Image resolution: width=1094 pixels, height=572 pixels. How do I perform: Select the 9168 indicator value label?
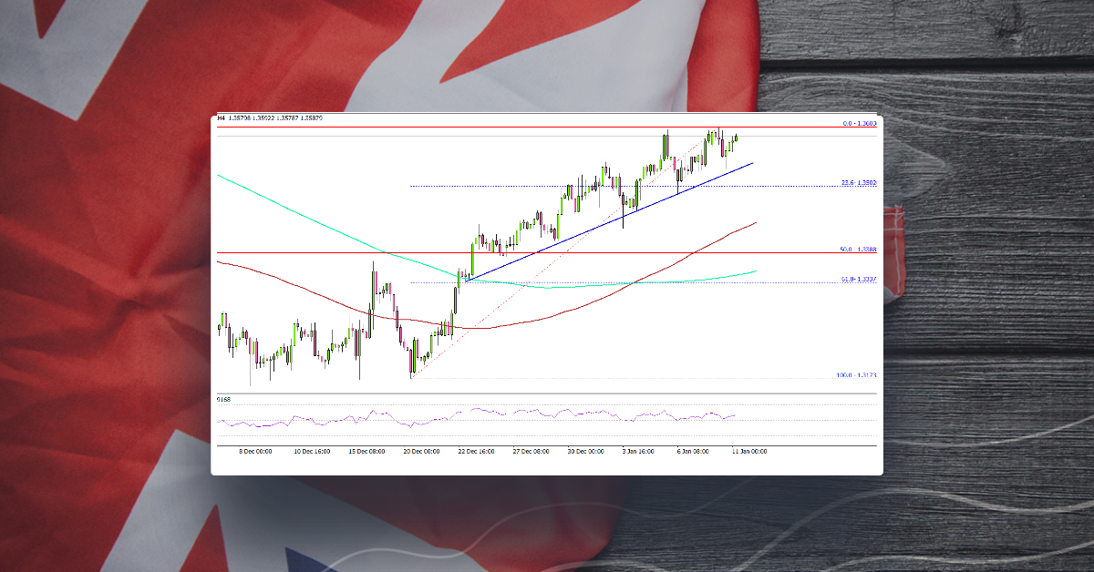point(222,399)
